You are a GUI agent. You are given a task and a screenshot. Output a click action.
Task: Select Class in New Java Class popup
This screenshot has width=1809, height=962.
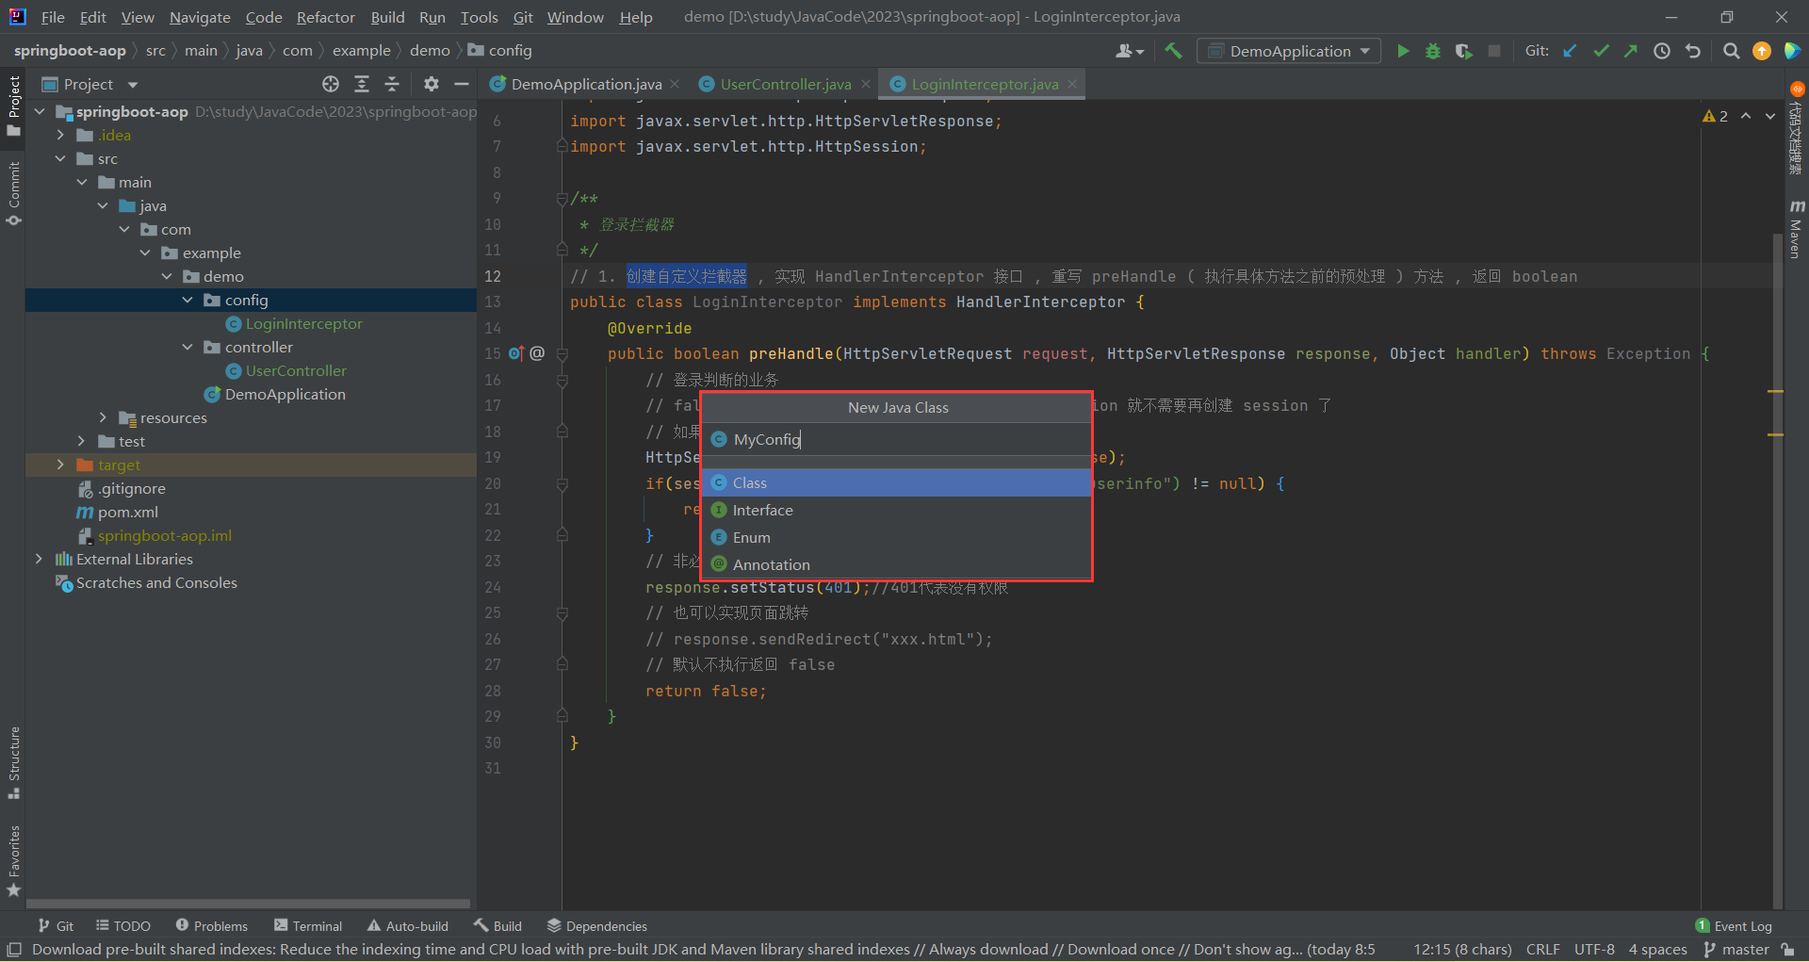(x=898, y=482)
